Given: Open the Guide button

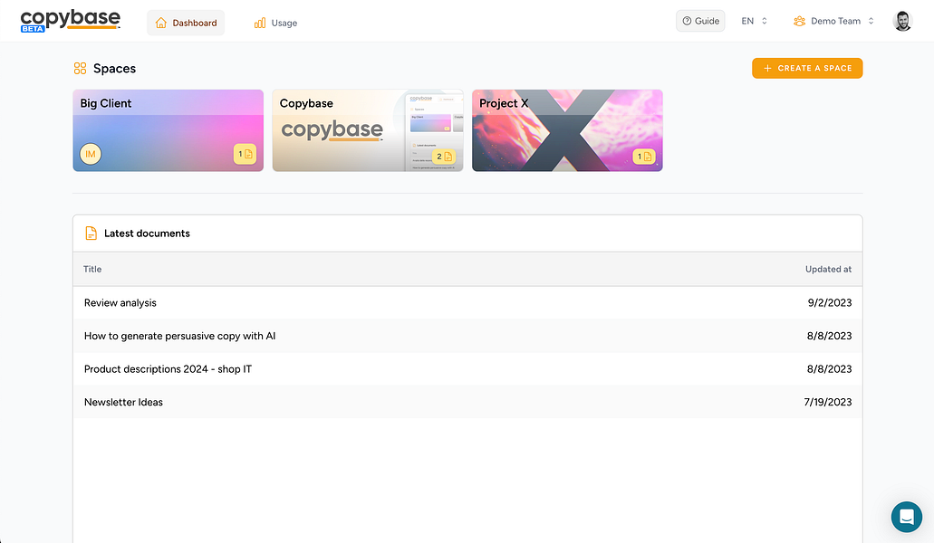Looking at the screenshot, I should pos(699,19).
